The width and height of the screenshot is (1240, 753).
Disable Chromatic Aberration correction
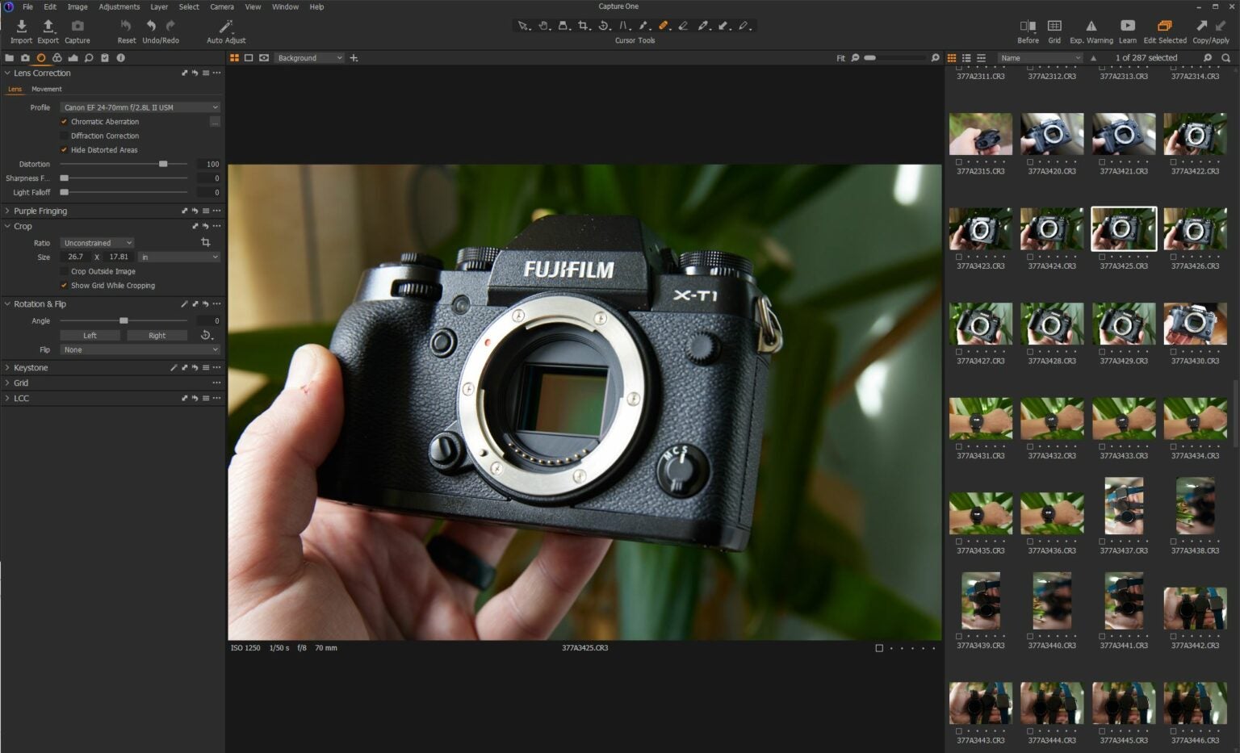pos(65,121)
